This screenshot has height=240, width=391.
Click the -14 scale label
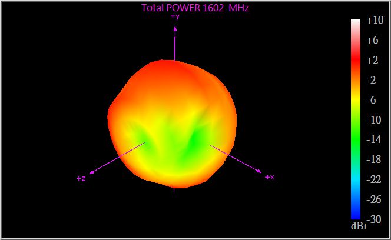coord(374,139)
